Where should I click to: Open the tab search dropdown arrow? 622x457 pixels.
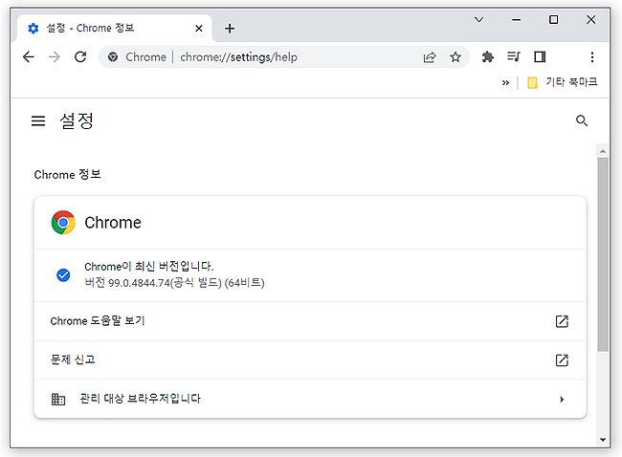click(478, 19)
